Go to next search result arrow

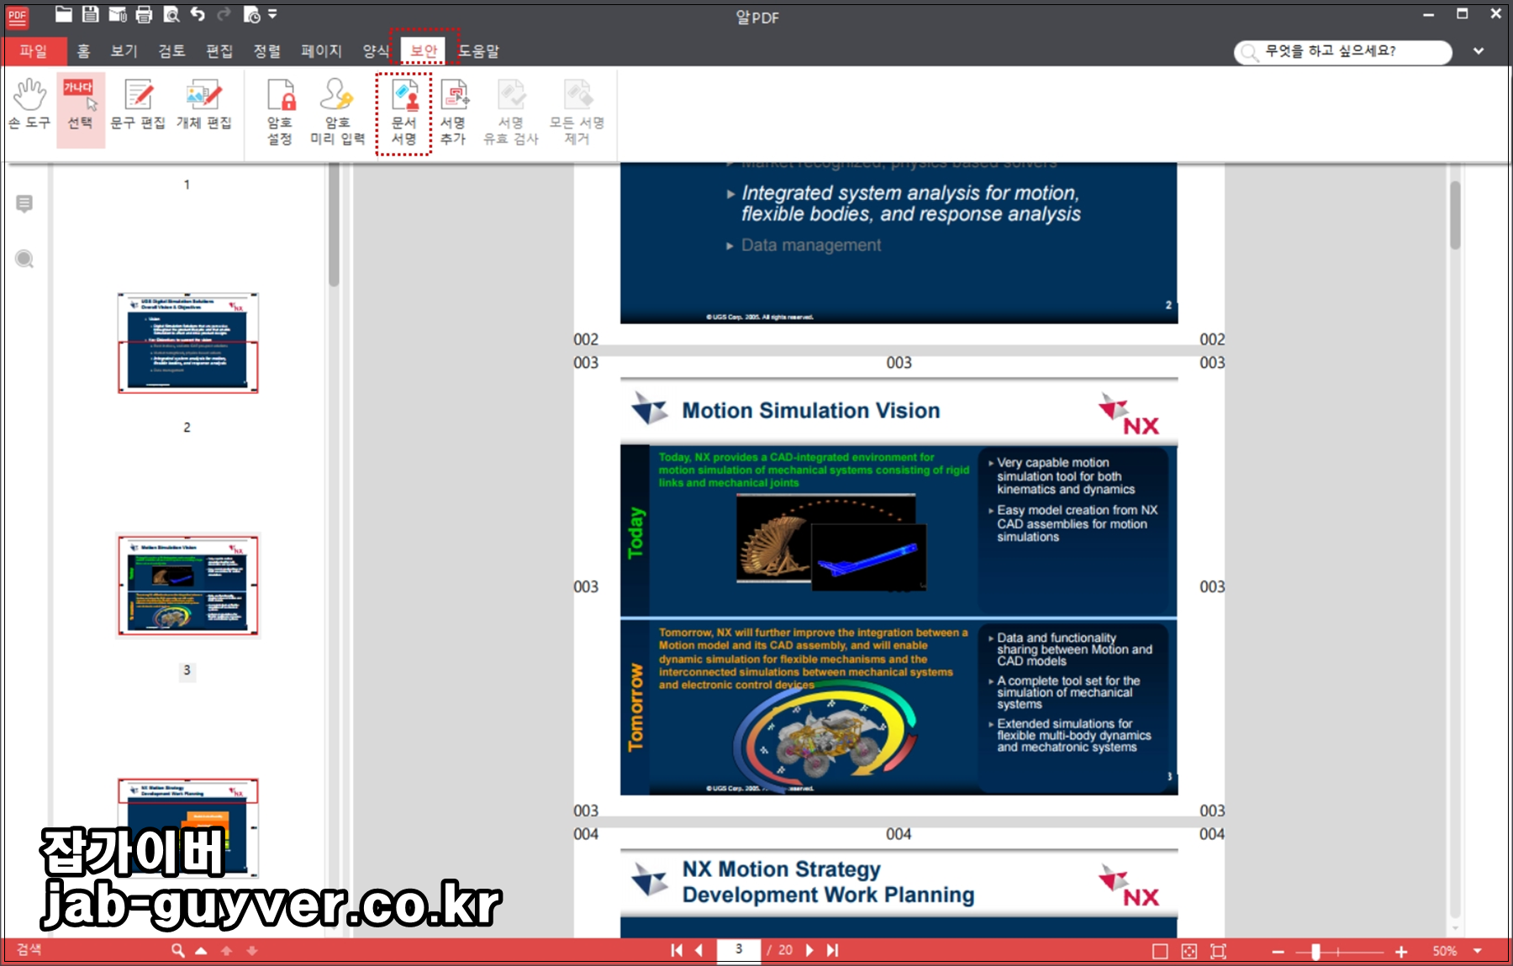(x=251, y=950)
